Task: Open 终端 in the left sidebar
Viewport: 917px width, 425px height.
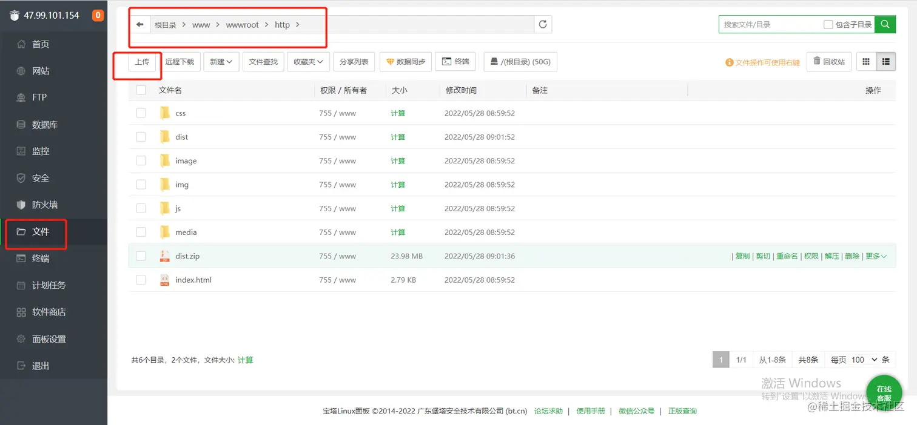Action: coord(41,259)
